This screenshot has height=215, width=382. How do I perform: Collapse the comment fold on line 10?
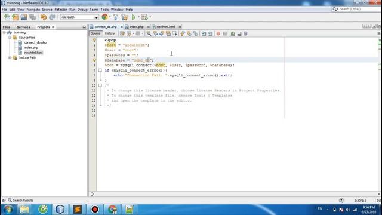point(100,85)
